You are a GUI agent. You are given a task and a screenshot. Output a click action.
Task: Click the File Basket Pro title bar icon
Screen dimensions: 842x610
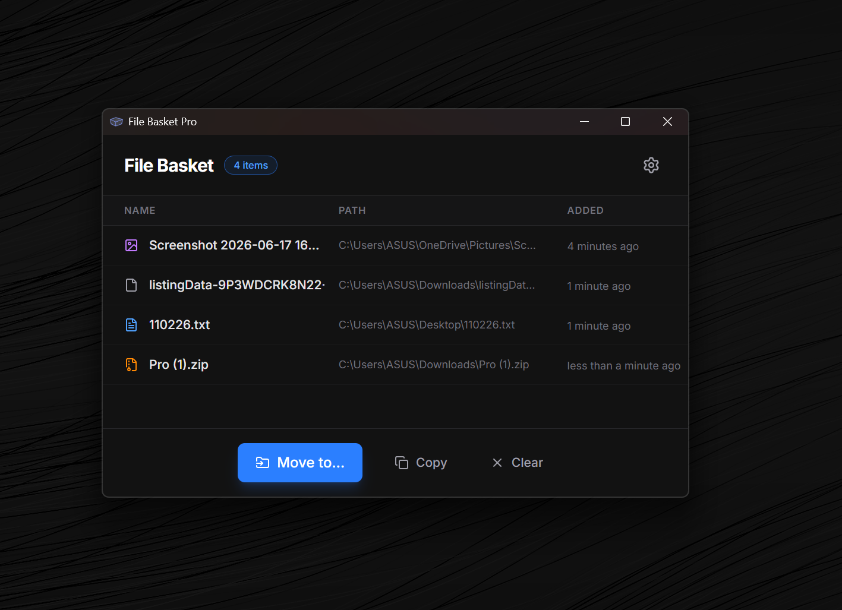pyautogui.click(x=116, y=122)
